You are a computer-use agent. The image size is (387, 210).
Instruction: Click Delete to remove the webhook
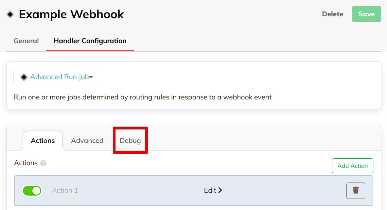(332, 14)
